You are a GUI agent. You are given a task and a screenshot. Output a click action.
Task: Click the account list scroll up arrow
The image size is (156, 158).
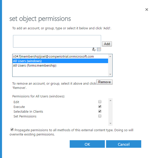tap(110, 56)
